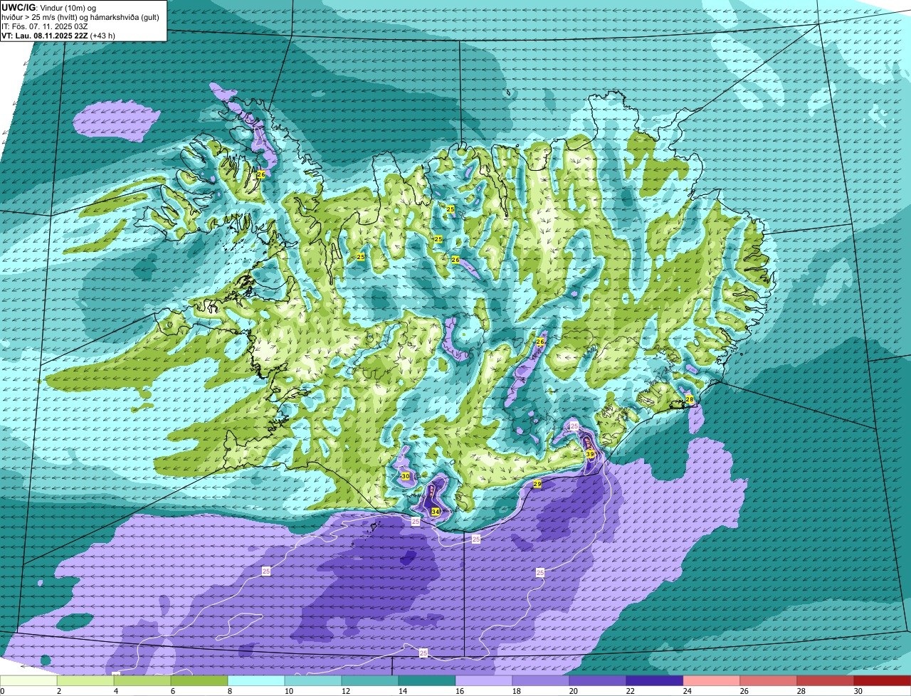Click the 14–16 m/s dark teal legend swatch
Screen dimensions: 911x696
[x=427, y=680]
